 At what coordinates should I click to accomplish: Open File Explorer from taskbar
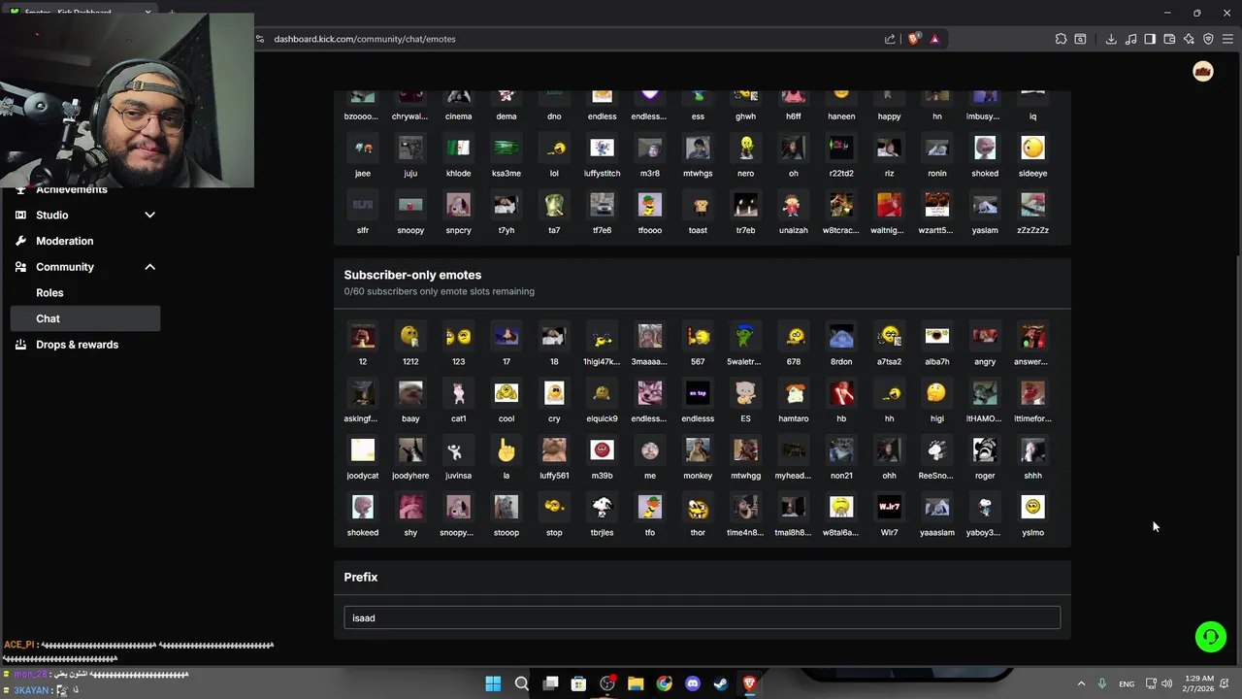(636, 683)
